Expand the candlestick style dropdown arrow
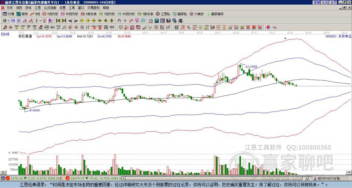352x188 pixels. click(40, 21)
